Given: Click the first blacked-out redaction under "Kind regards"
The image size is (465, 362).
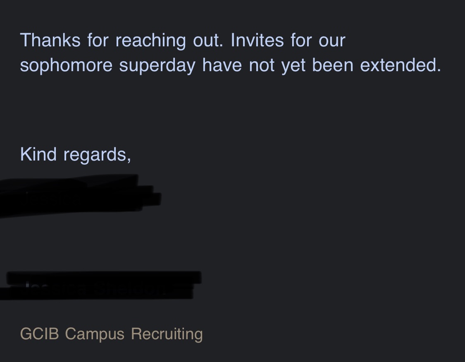Looking at the screenshot, I should click(79, 197).
